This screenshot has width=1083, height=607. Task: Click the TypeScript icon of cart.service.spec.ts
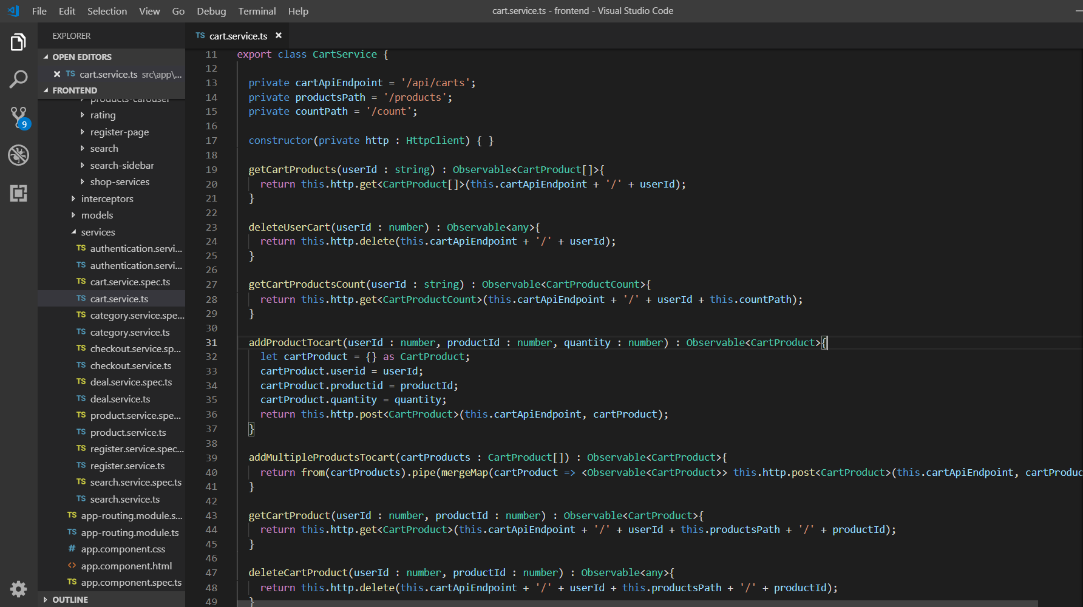tap(81, 282)
